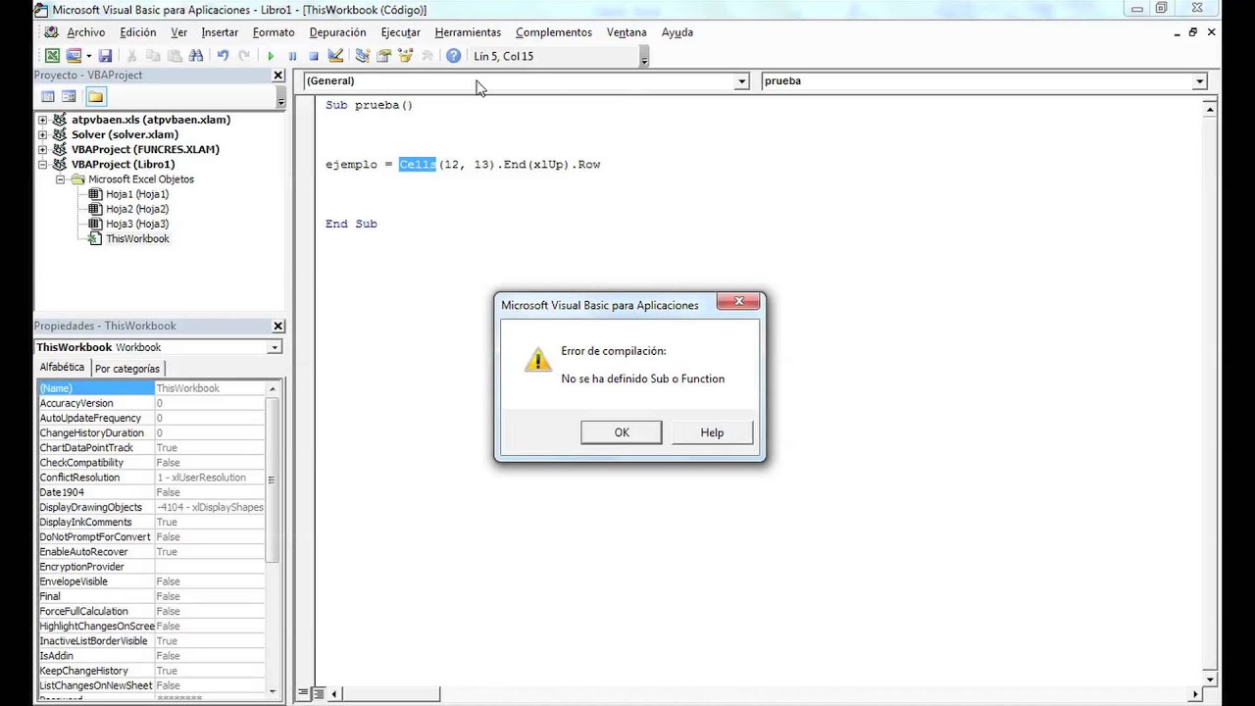Click the Toolbox icon in toolbar
Screen dimensions: 1255x706
click(x=427, y=56)
